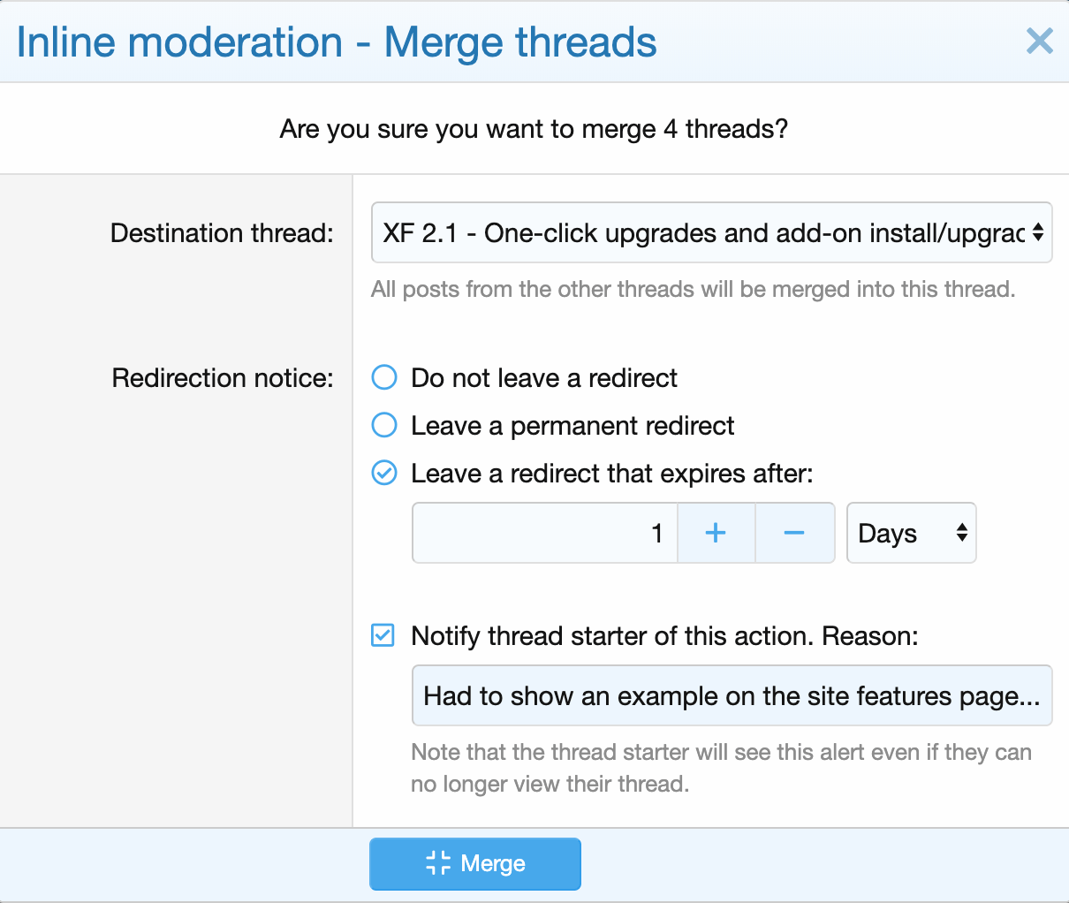This screenshot has width=1069, height=903.
Task: Focus the notification Reason text field
Action: 732,695
